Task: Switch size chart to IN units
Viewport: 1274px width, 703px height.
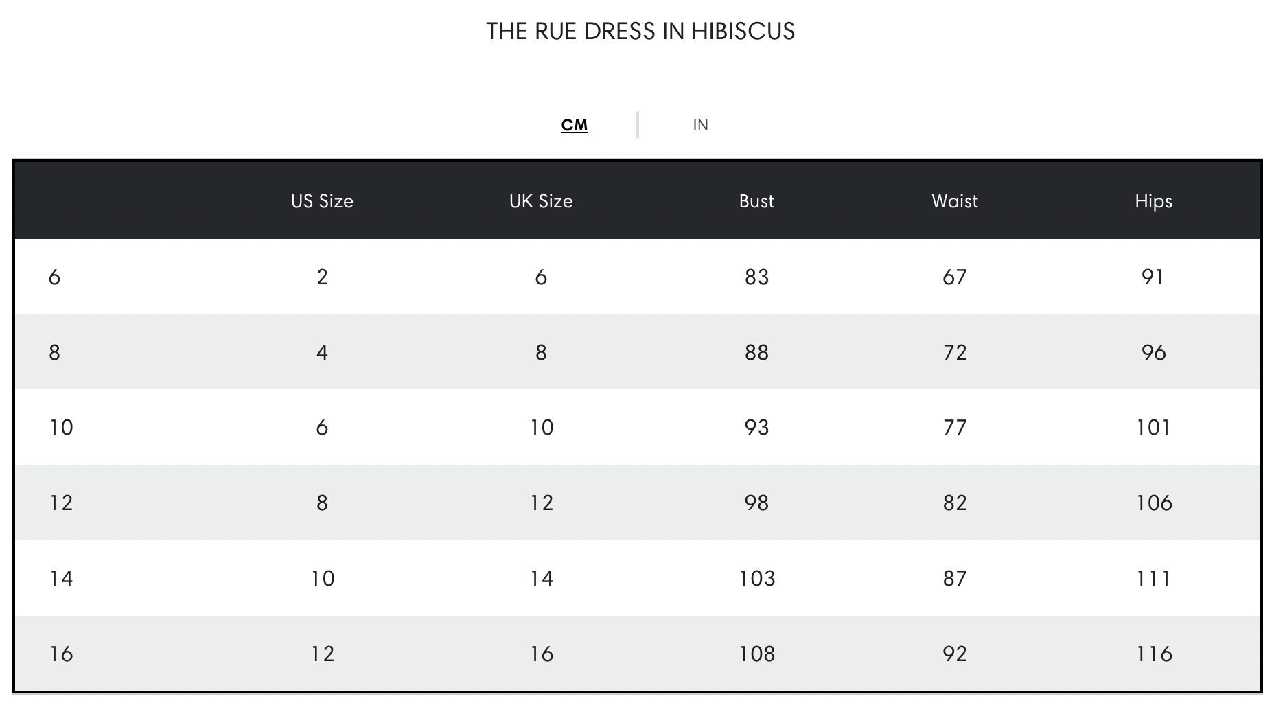Action: coord(700,125)
